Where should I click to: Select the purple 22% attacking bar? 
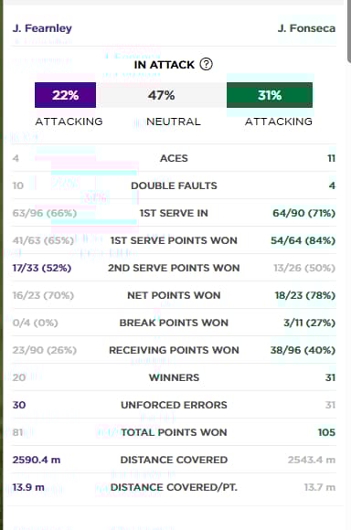point(65,95)
